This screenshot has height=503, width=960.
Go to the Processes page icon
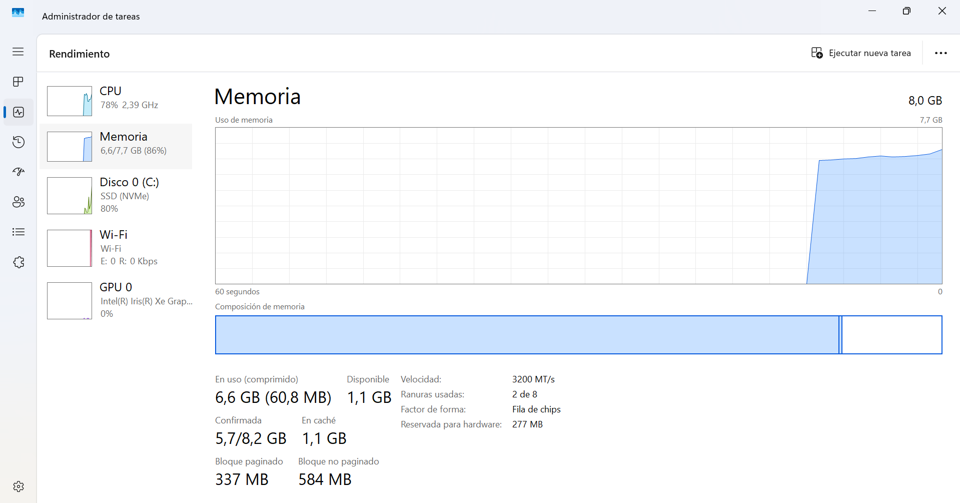(x=18, y=82)
